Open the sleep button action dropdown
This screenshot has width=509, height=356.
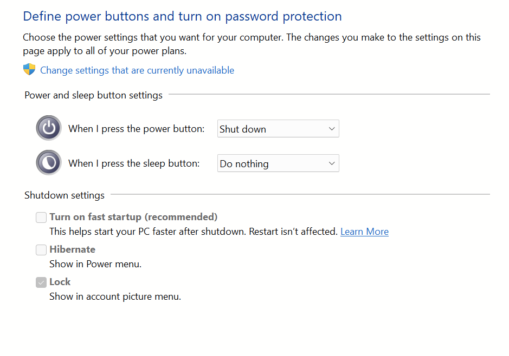tap(278, 163)
